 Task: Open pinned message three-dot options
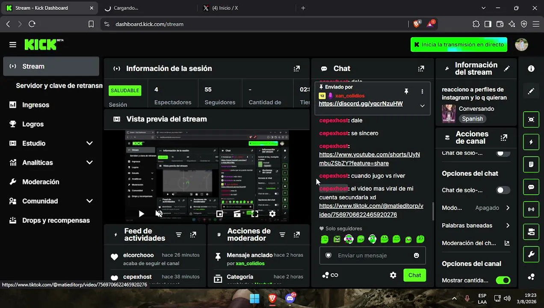[x=422, y=91]
